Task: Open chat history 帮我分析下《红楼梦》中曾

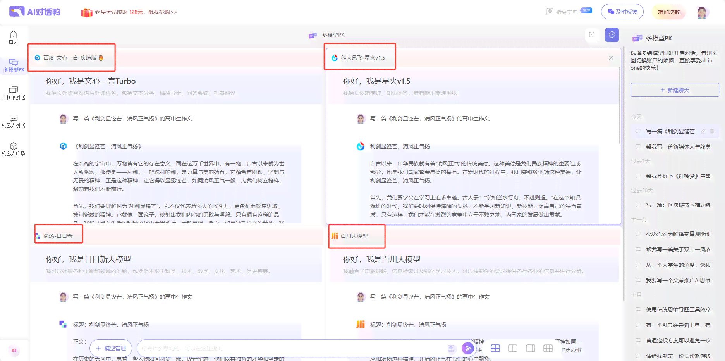Action: coord(675,176)
